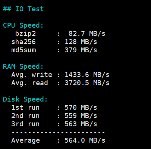151x149 pixels.
Task: Click the '## IO Test' heading
Action: [x=23, y=9]
